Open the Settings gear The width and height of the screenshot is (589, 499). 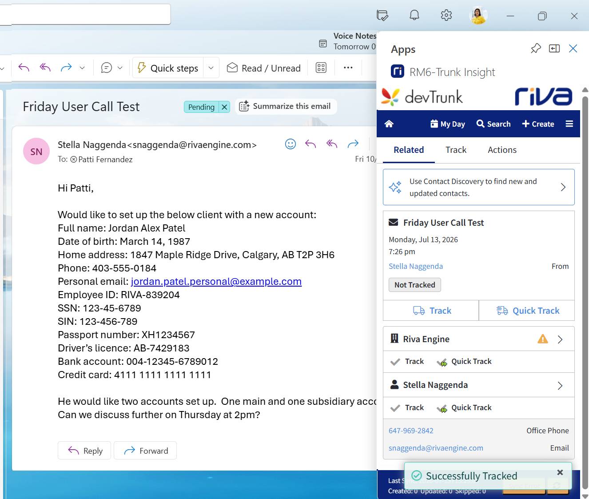(446, 16)
